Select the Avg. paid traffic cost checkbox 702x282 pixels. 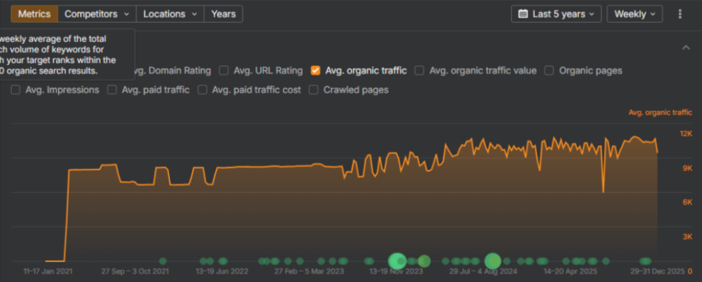click(203, 90)
